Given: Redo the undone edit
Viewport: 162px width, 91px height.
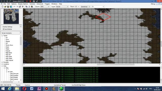Looking at the screenshot, I should coord(17,7).
